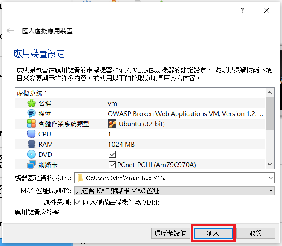
Task: Click the 網路卡 network adapter icon
Action: 32,165
